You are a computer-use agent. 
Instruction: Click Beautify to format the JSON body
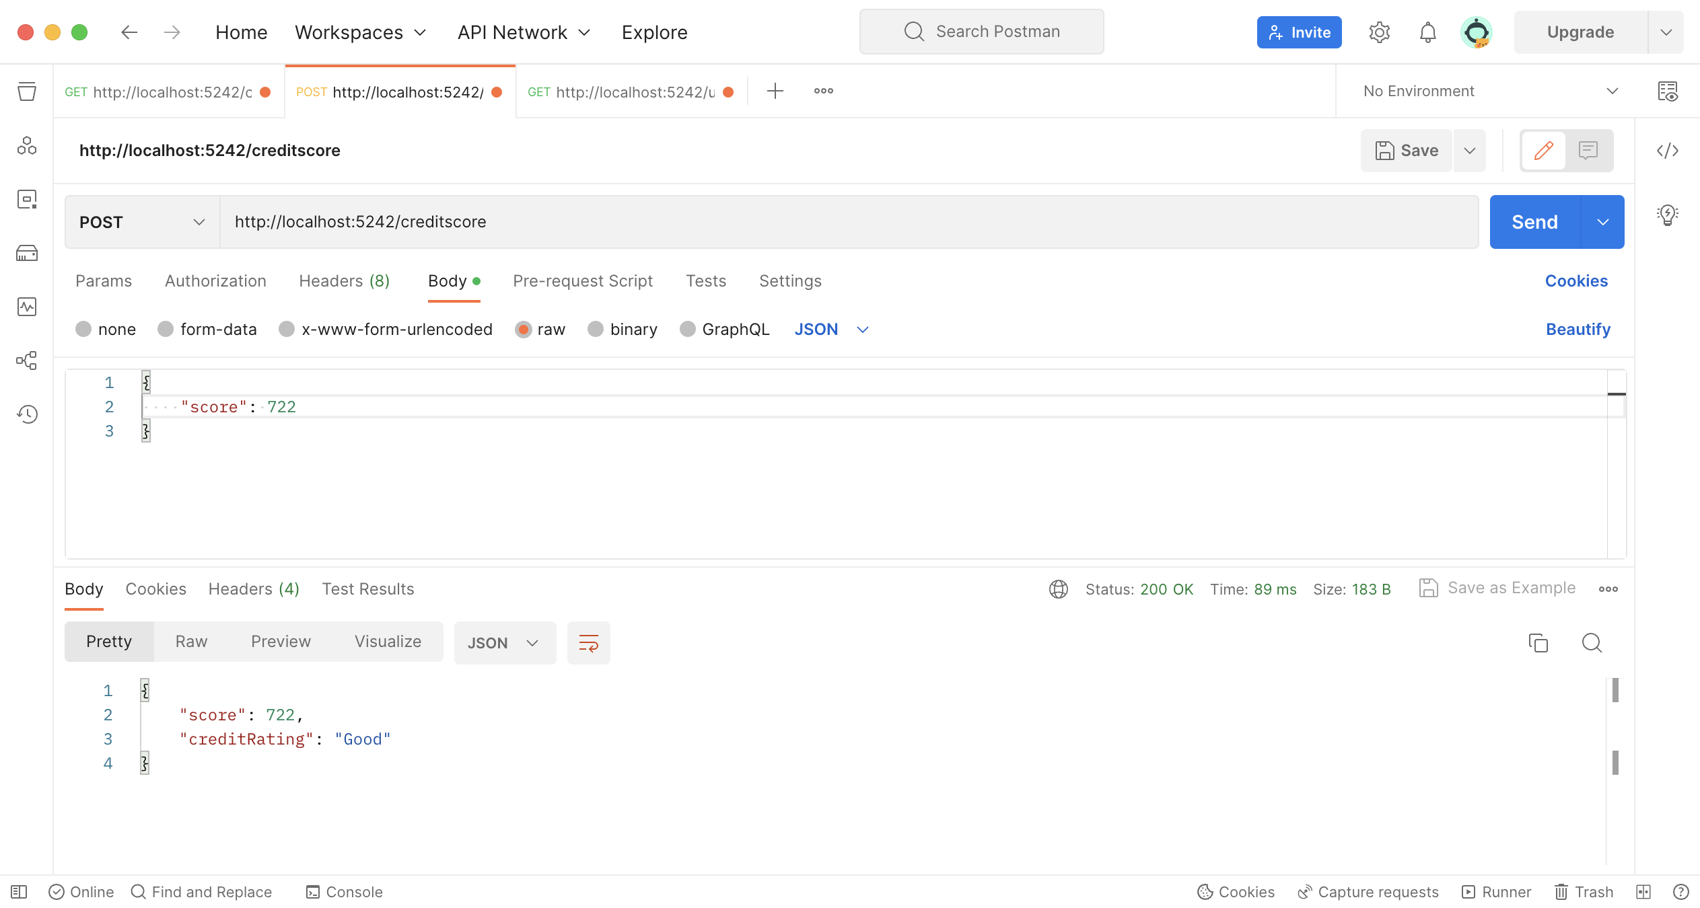[x=1578, y=329]
